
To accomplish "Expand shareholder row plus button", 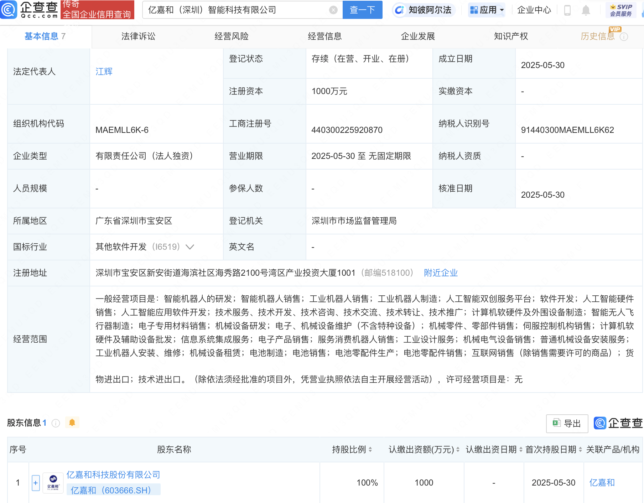I will click(x=36, y=483).
